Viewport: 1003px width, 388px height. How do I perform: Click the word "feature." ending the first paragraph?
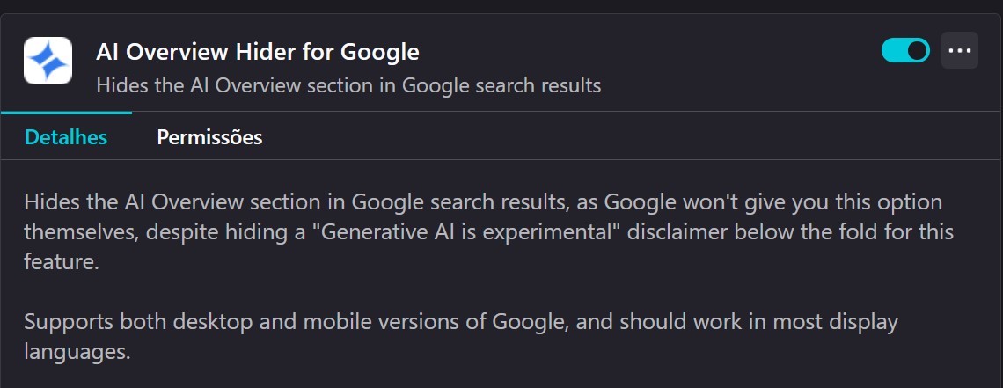click(x=62, y=262)
